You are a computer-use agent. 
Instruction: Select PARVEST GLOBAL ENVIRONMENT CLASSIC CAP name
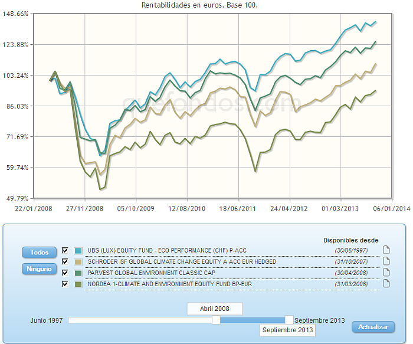pyautogui.click(x=152, y=273)
